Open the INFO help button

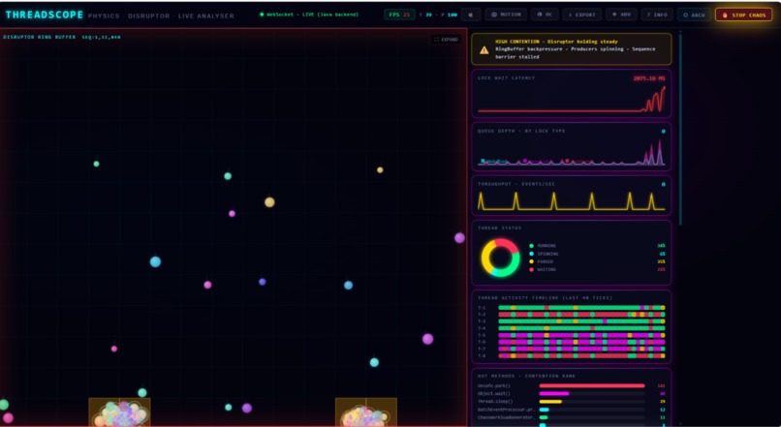click(657, 15)
